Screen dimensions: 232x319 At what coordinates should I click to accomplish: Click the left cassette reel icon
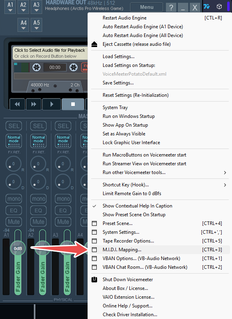click(37, 67)
